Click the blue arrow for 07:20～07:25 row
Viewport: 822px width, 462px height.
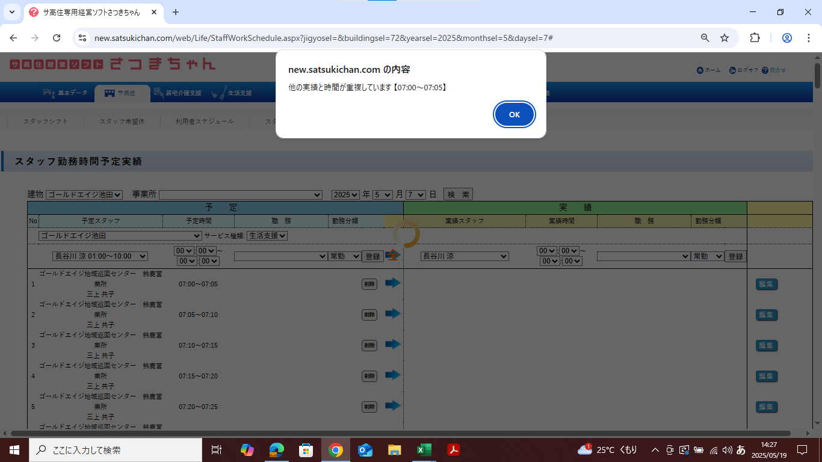point(393,405)
